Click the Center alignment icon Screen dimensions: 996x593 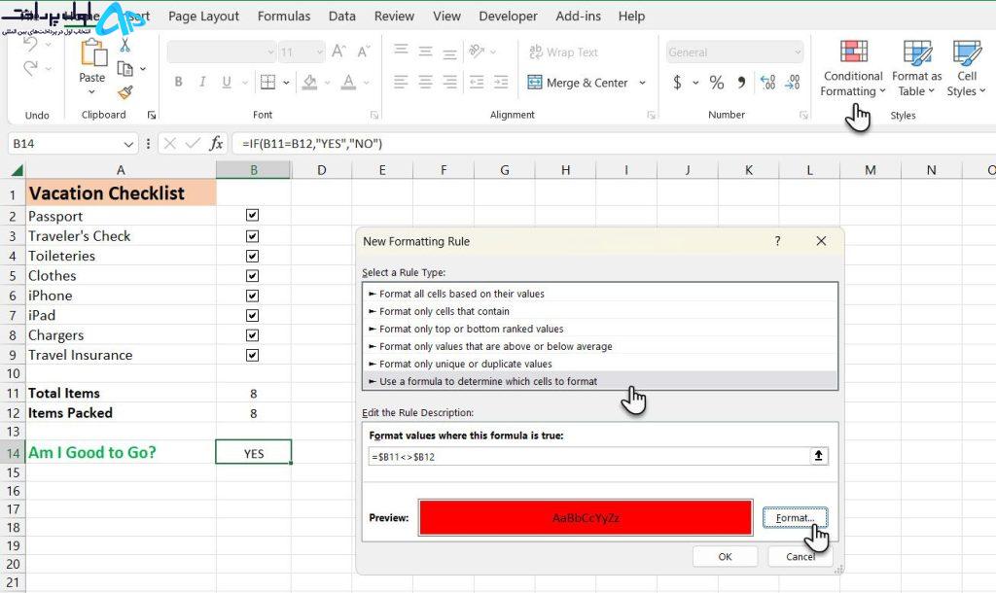coord(426,82)
